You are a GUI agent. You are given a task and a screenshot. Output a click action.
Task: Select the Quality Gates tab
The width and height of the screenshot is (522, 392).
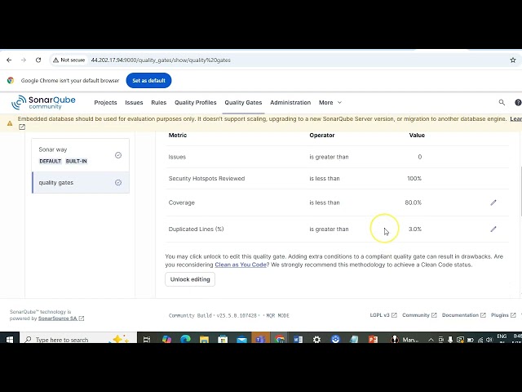click(243, 102)
